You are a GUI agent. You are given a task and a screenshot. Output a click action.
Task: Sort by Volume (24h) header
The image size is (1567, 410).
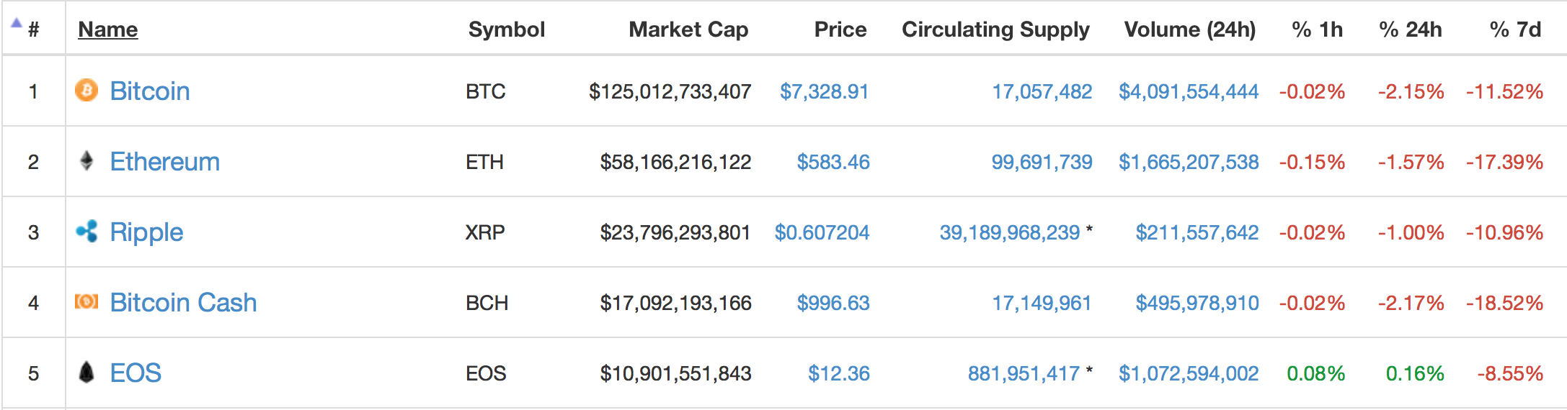click(x=1189, y=29)
